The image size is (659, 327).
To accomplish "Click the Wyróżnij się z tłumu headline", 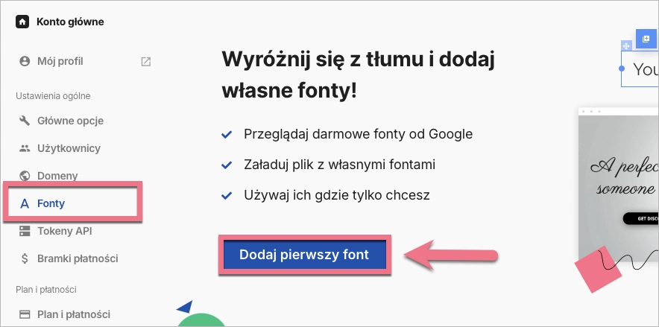I will pos(358,75).
